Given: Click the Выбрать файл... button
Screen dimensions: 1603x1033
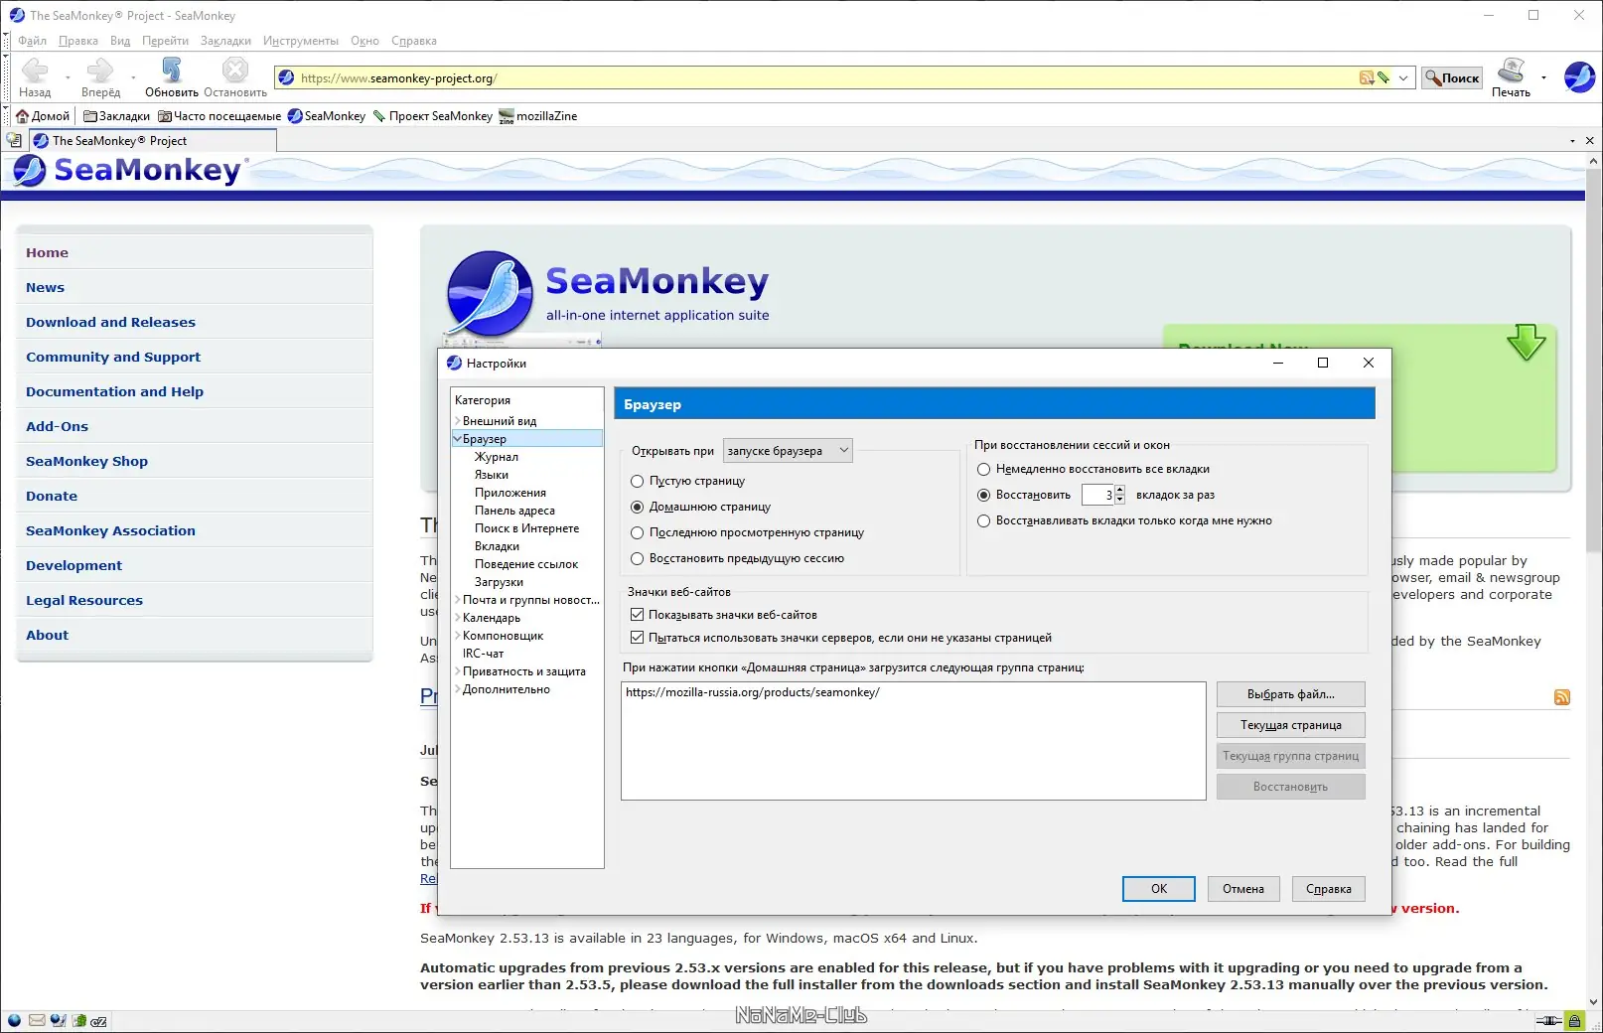Looking at the screenshot, I should tap(1291, 694).
